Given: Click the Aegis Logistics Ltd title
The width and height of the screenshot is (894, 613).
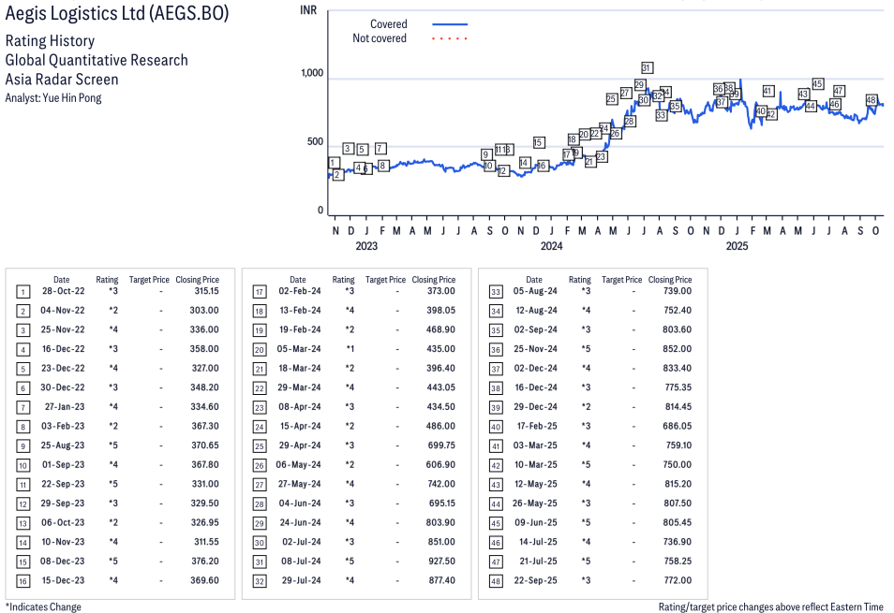Looking at the screenshot, I should point(116,14).
